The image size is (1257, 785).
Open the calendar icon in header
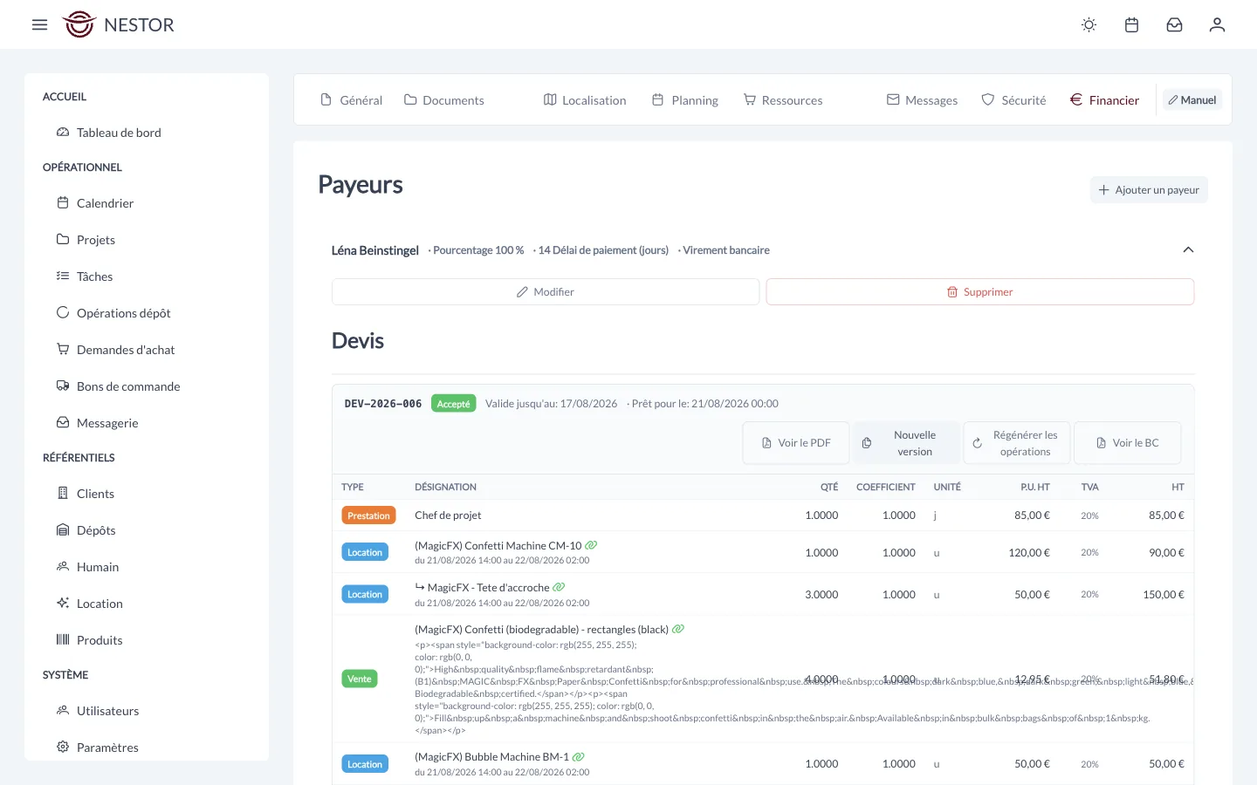[1131, 24]
